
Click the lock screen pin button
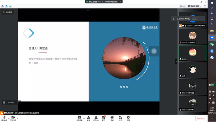[x=7, y=12]
